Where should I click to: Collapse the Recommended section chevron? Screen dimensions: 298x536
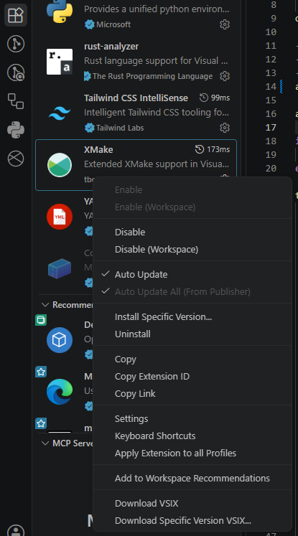tap(45, 304)
